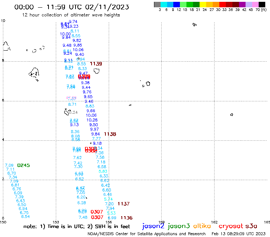This screenshot has height=237, width=270.
Task: Click the longitude axis label '162'
Action: [215, 222]
